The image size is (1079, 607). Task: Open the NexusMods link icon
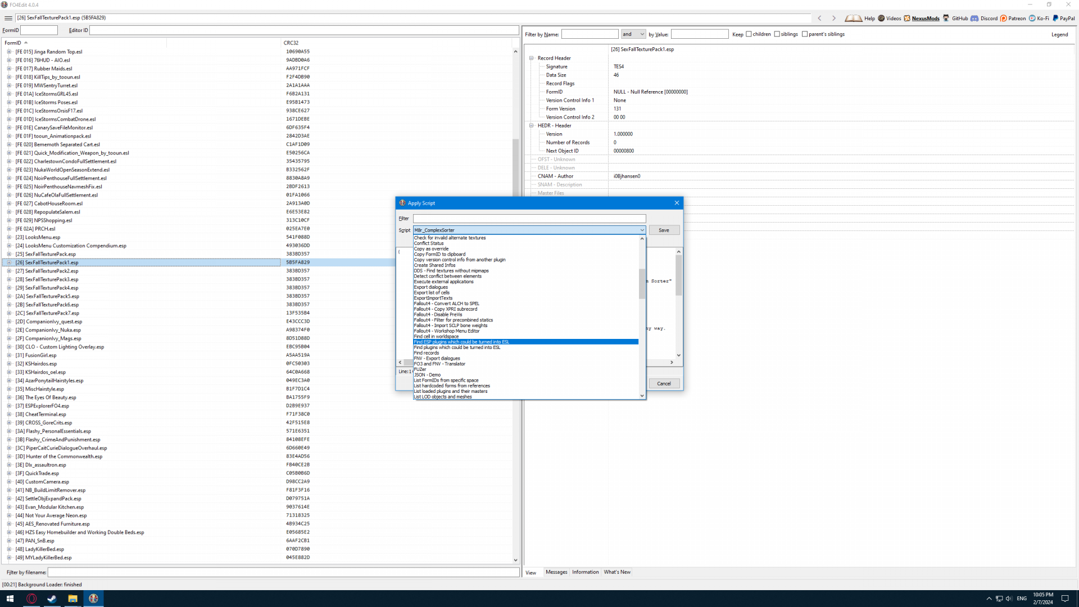point(907,18)
